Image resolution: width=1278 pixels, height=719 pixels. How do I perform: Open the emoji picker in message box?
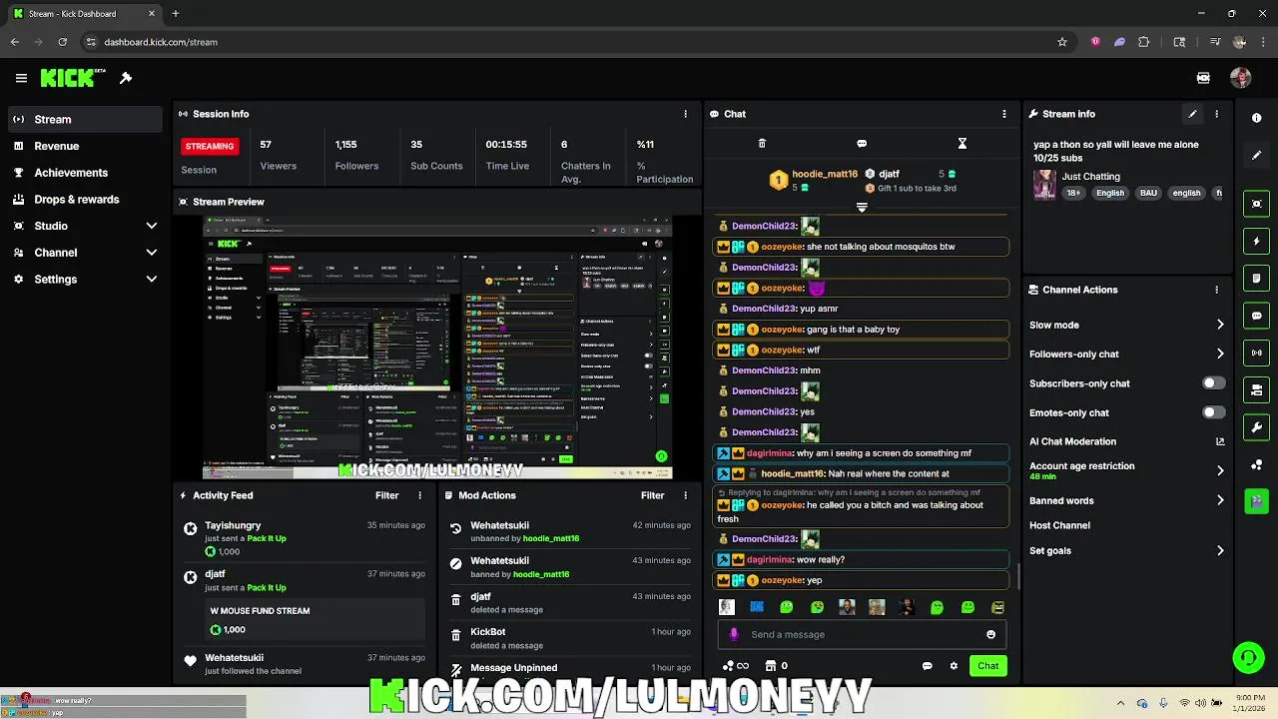coord(990,634)
